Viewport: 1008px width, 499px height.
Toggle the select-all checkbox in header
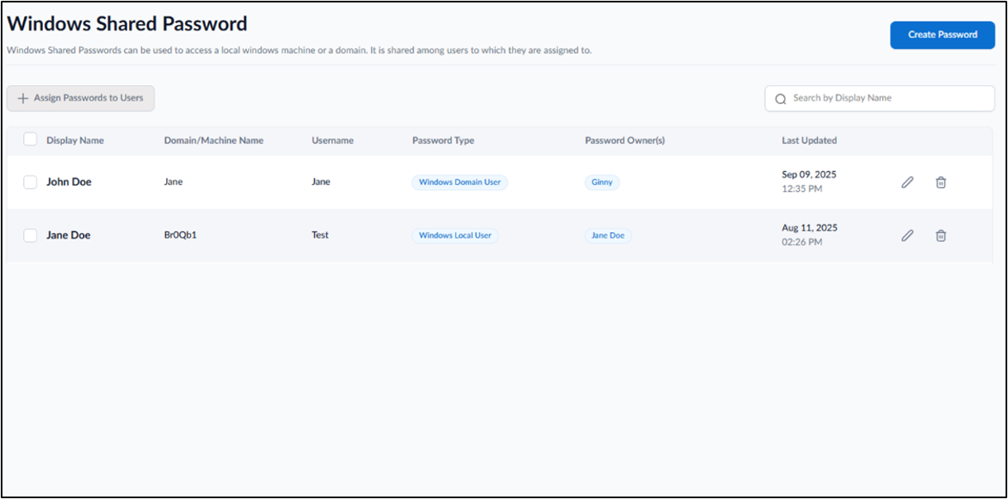tap(31, 140)
